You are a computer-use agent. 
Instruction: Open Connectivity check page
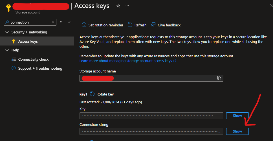[x=33, y=59]
